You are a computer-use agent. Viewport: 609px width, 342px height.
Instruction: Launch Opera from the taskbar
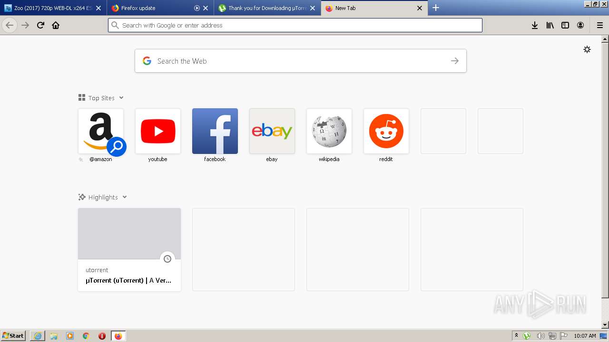tap(102, 336)
